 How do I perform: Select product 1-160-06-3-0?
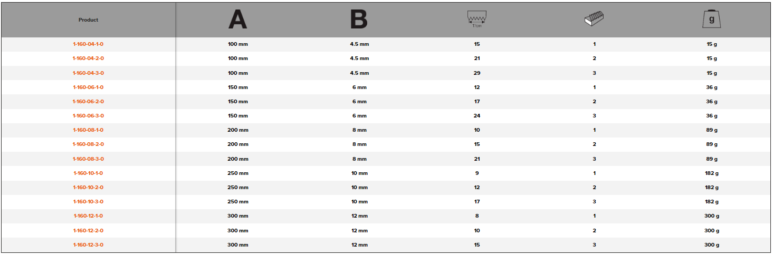pos(88,116)
